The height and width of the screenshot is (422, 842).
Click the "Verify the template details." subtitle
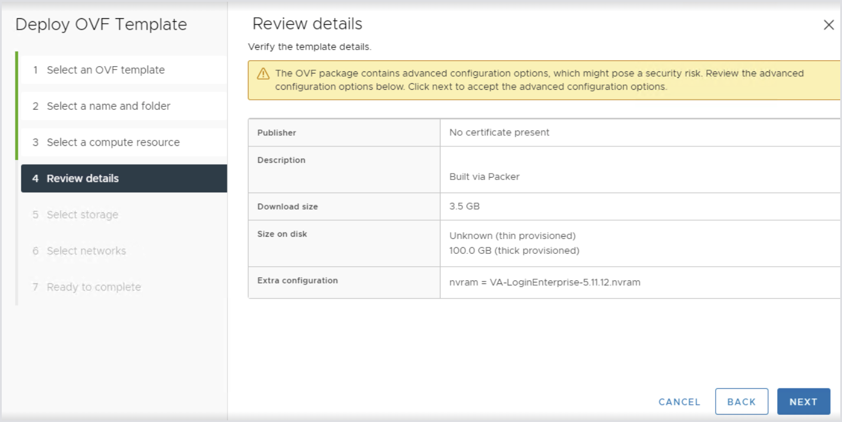click(309, 47)
